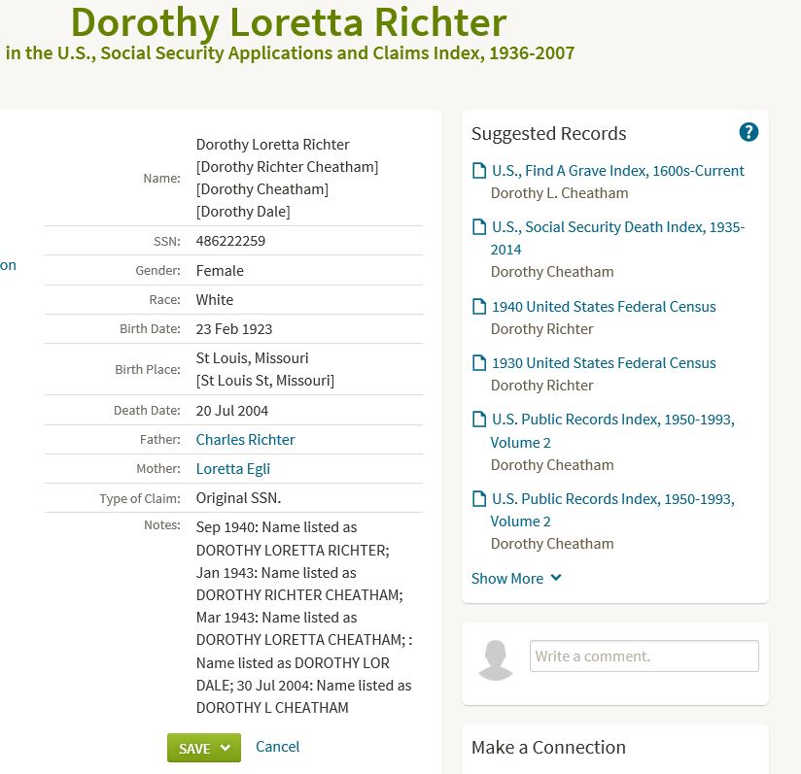Image resolution: width=801 pixels, height=774 pixels.
Task: Open U.S., Social Security Death Index link
Action: click(x=617, y=238)
